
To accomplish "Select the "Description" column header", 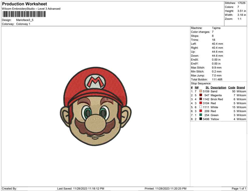I will (218, 87).
